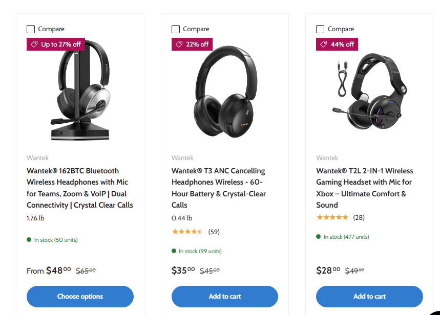Click green in-stock dot showing 99 units
This screenshot has width=440, height=315.
click(x=174, y=251)
